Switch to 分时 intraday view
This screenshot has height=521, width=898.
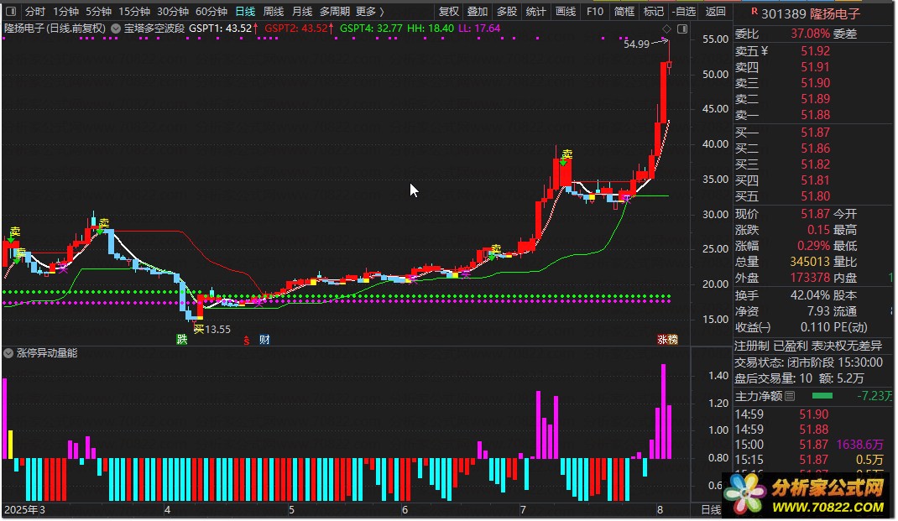pos(35,12)
